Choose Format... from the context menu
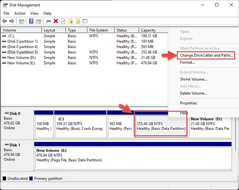 [187, 62]
